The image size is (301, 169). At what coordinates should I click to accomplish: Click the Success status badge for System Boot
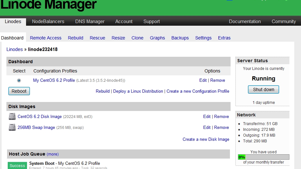click(x=17, y=165)
